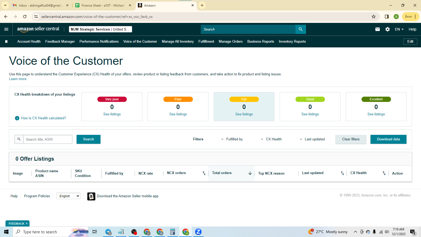Click the Help link in the top header
Screen dimensions: 421x237
coord(412,29)
